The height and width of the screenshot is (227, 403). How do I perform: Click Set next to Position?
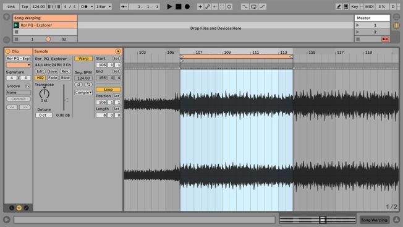pos(116,96)
